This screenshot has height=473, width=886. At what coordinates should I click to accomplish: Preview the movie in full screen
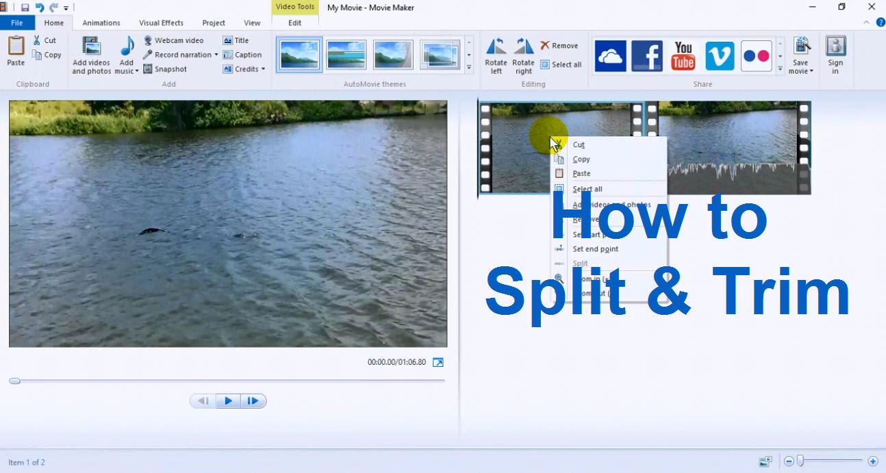point(438,362)
